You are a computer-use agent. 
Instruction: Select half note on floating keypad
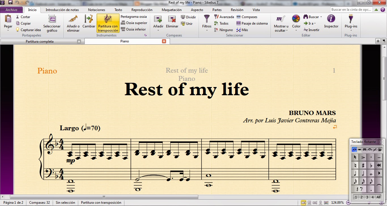[363, 173]
